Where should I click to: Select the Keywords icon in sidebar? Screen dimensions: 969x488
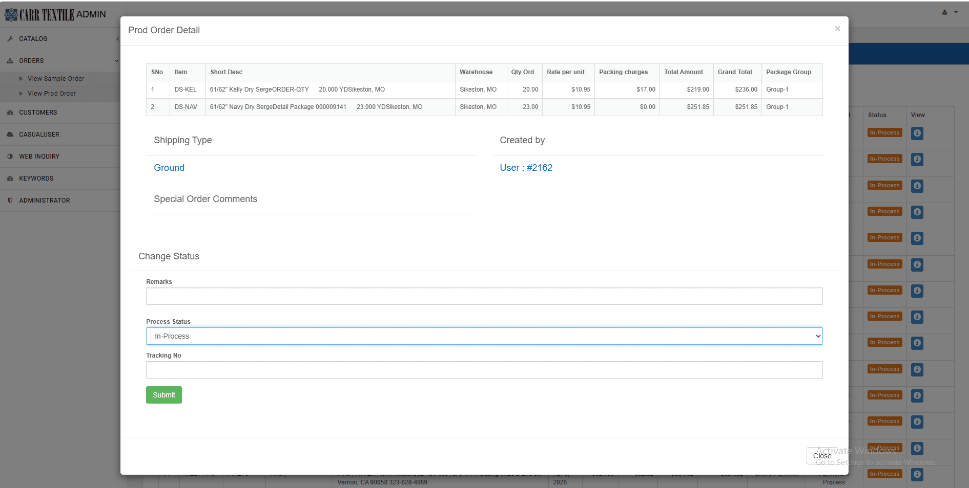[x=10, y=178]
